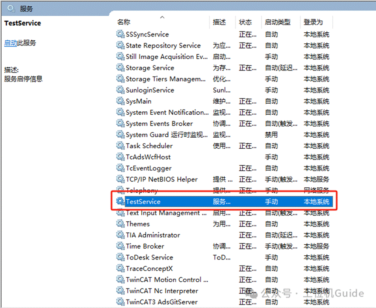
Task: Select Storage Tiers Managem... row
Action: (166, 79)
